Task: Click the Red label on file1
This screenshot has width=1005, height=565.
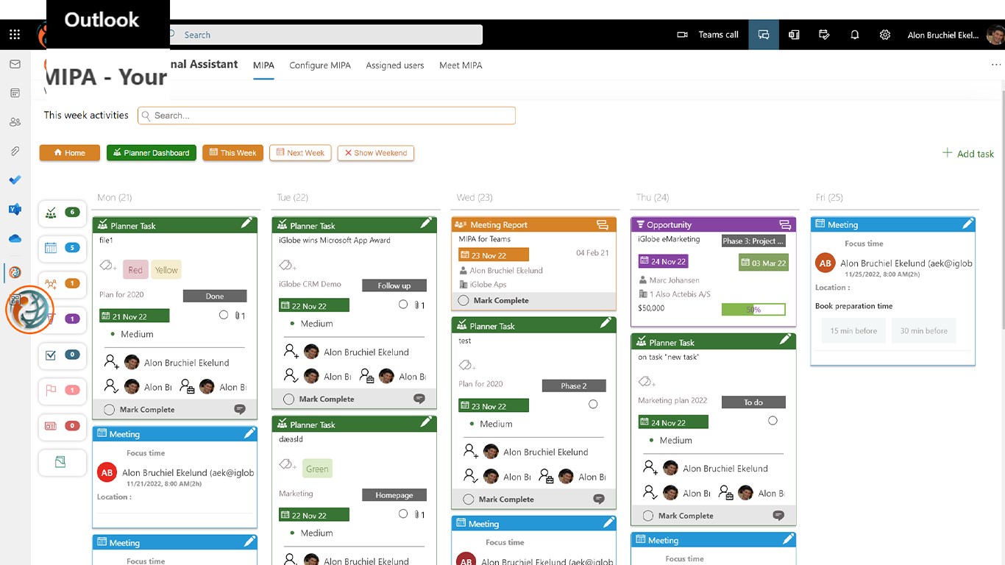Action: pyautogui.click(x=135, y=270)
